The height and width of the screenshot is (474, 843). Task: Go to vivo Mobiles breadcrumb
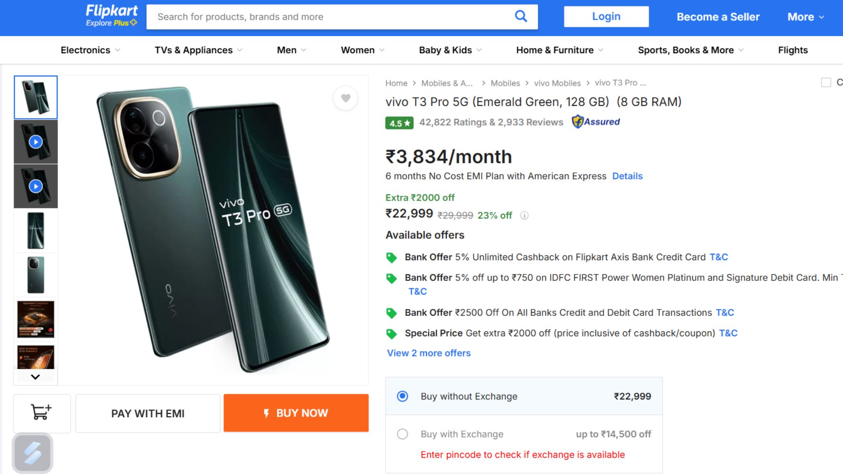[x=557, y=83]
